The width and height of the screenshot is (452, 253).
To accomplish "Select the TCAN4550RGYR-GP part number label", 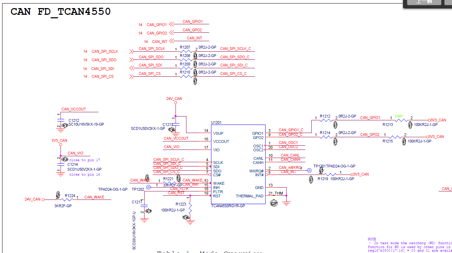I will click(x=228, y=206).
